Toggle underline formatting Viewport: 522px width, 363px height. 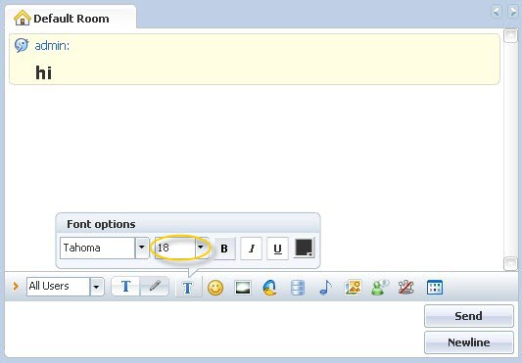(x=277, y=249)
